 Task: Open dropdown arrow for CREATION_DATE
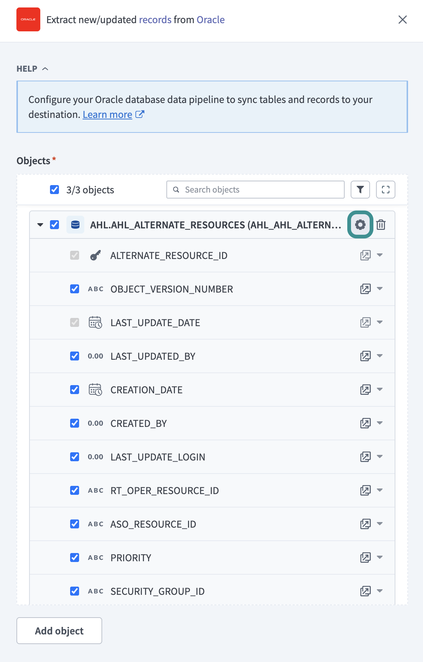(x=380, y=390)
